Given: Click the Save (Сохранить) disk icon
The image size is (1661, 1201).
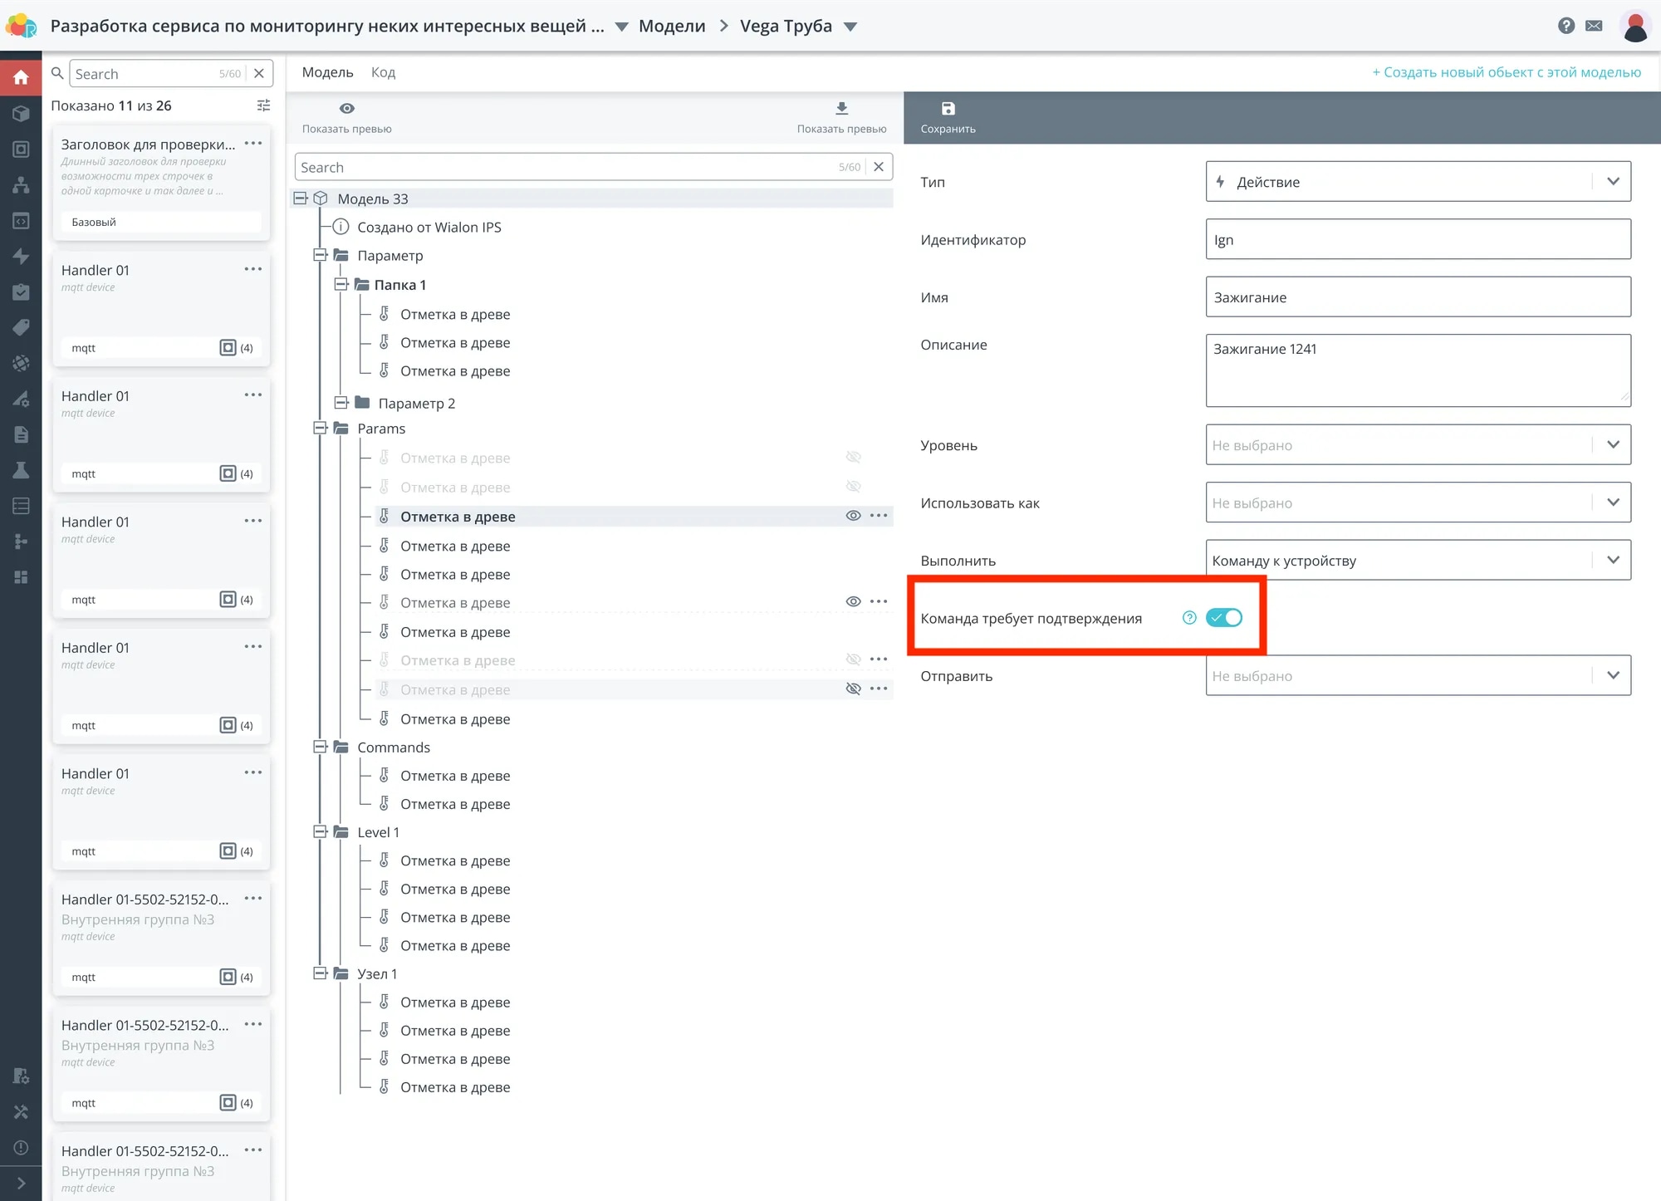Looking at the screenshot, I should pyautogui.click(x=948, y=109).
